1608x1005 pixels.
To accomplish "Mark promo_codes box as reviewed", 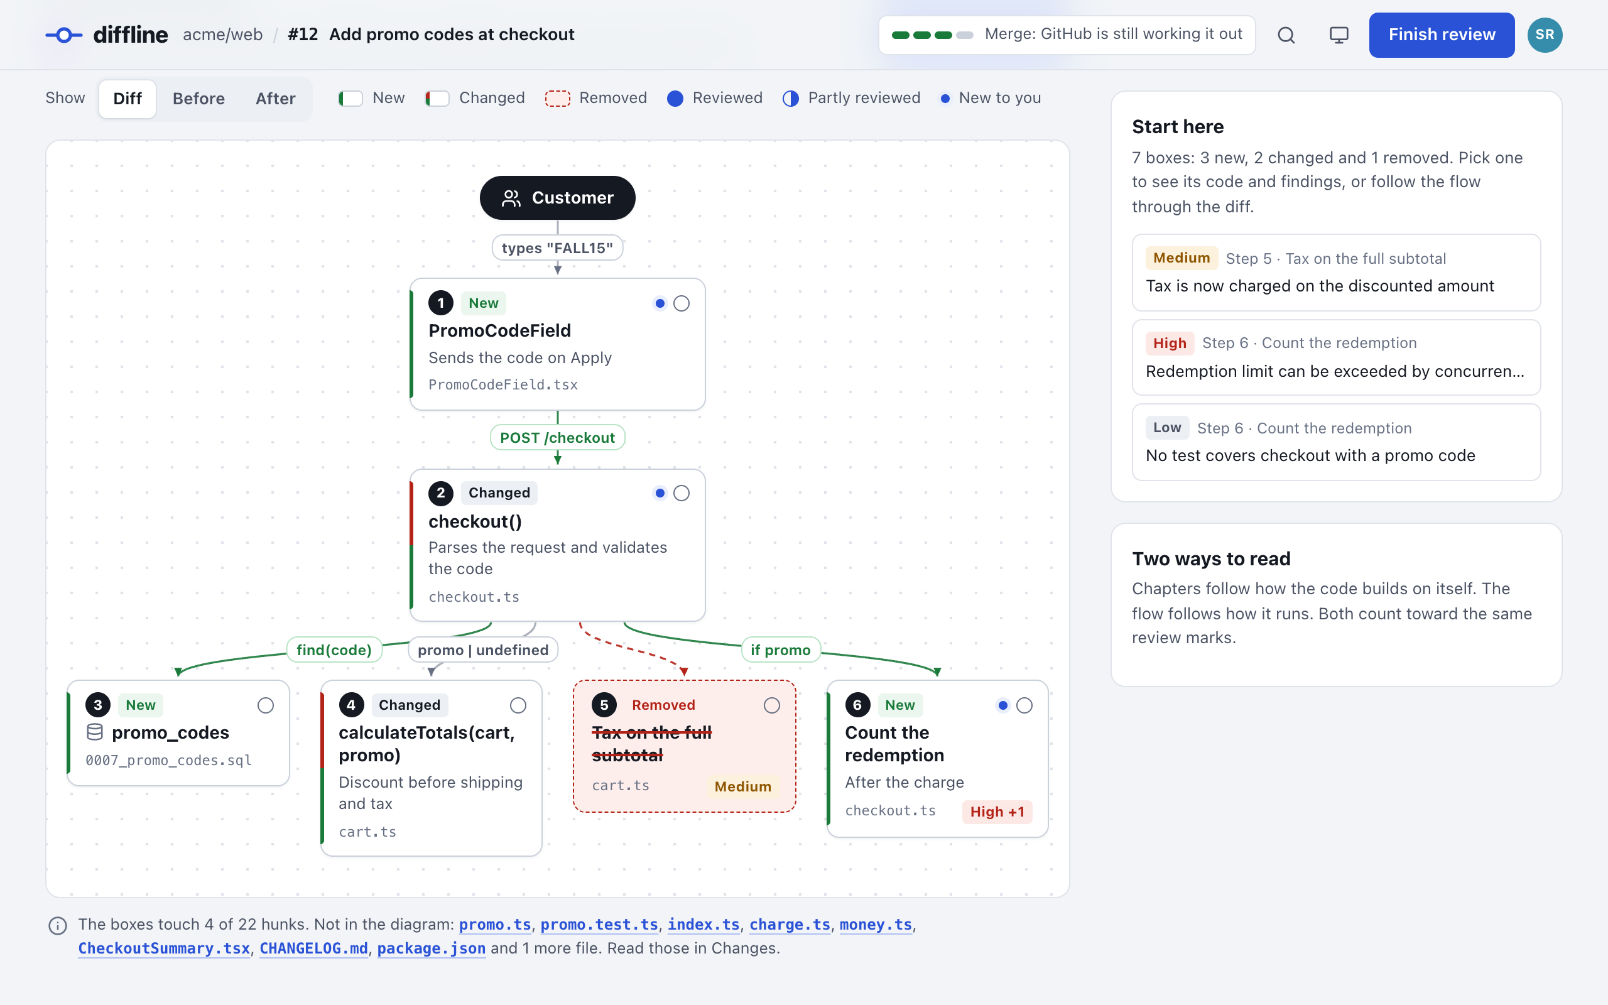I will point(265,705).
